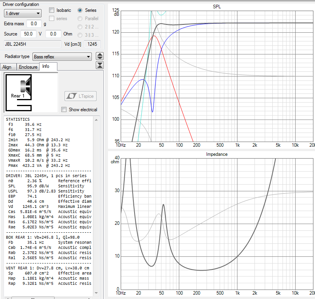
Task: Click the statistics scroll up arrow
Action: click(x=96, y=120)
